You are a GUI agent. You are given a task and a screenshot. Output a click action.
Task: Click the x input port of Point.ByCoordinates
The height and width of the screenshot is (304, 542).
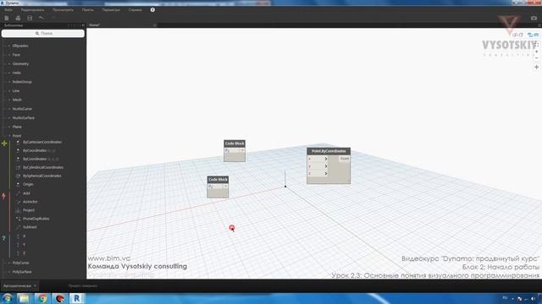[318, 159]
